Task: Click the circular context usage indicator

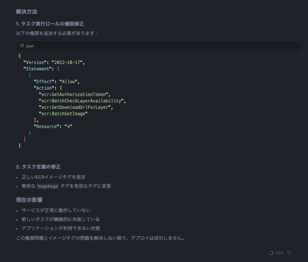Action: pyautogui.click(x=271, y=253)
